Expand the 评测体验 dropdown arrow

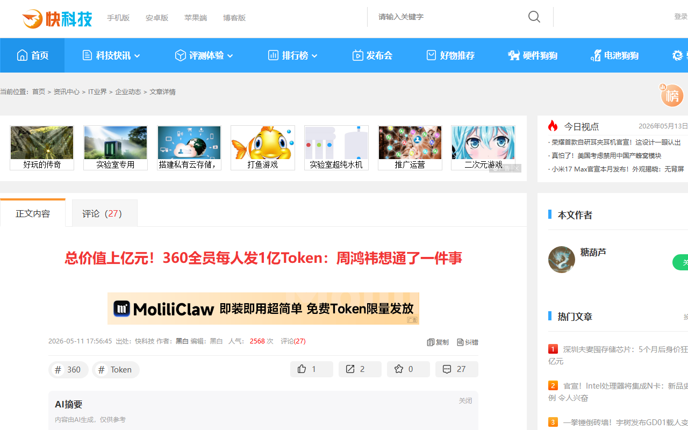pyautogui.click(x=230, y=56)
